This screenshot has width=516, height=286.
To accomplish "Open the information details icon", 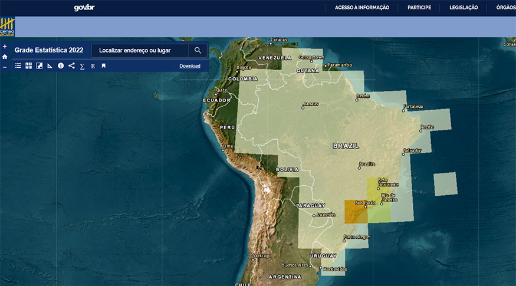I will click(61, 66).
